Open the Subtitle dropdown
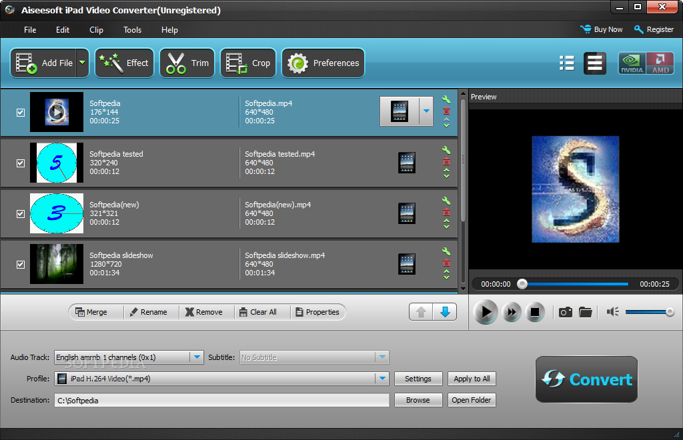This screenshot has width=683, height=440. pyautogui.click(x=382, y=357)
